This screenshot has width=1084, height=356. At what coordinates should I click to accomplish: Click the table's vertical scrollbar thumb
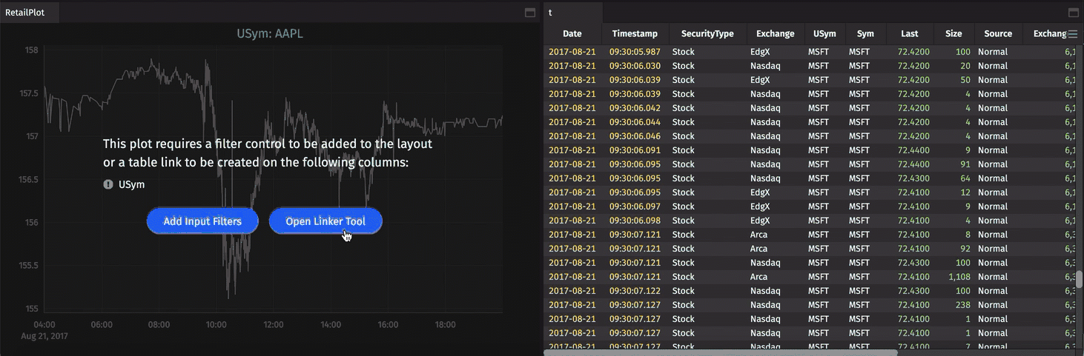pyautogui.click(x=1080, y=279)
